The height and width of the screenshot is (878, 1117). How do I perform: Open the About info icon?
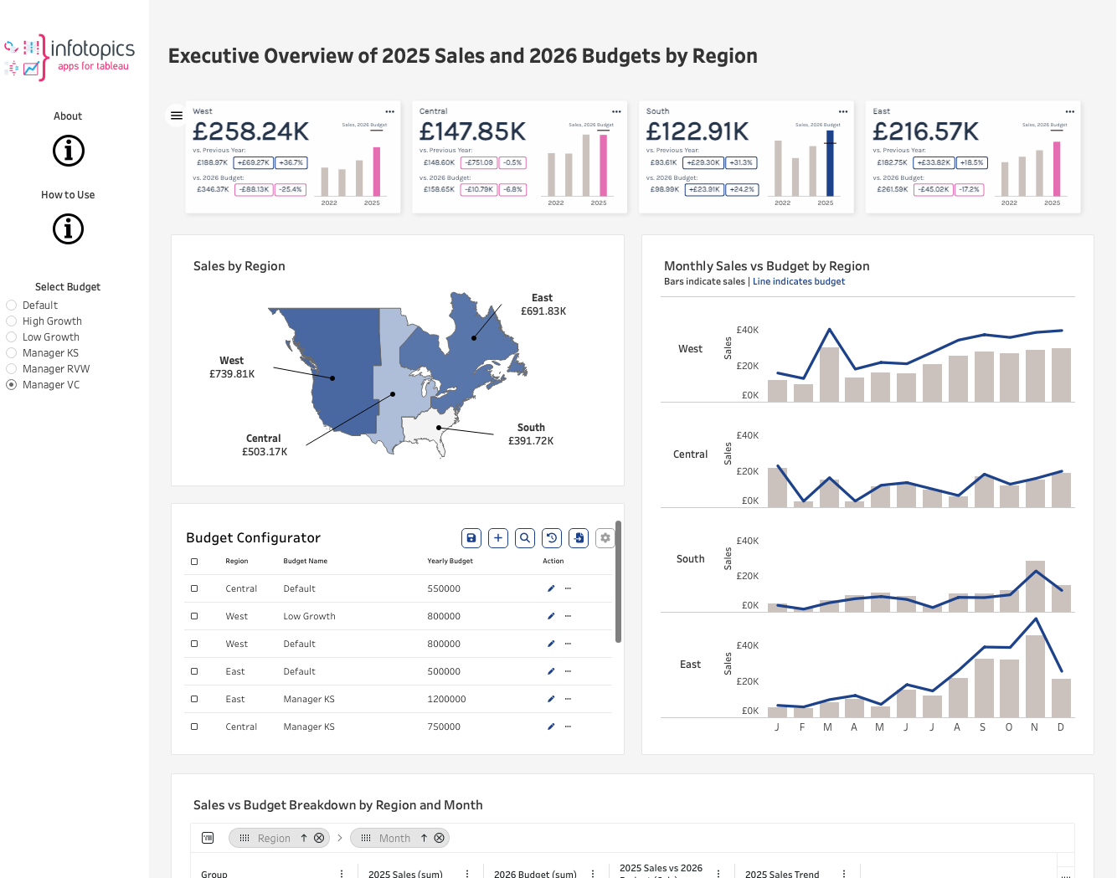69,151
